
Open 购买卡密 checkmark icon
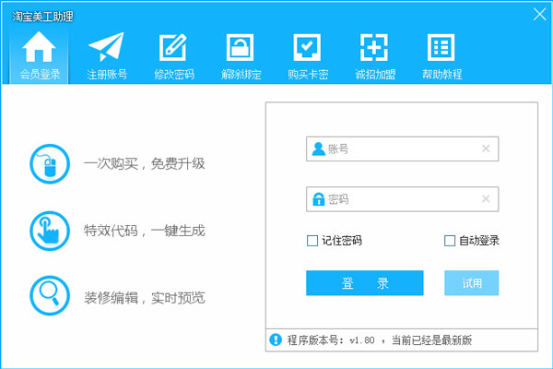pos(307,47)
